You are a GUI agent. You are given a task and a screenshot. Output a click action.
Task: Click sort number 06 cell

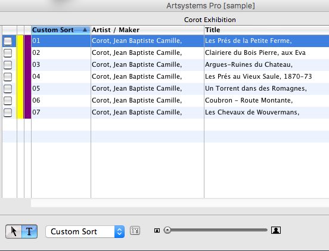coord(61,101)
